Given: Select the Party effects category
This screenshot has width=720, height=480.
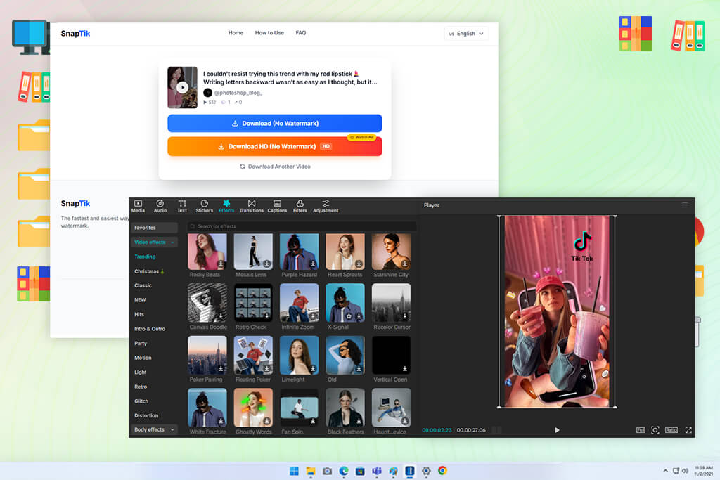Looking at the screenshot, I should point(141,343).
